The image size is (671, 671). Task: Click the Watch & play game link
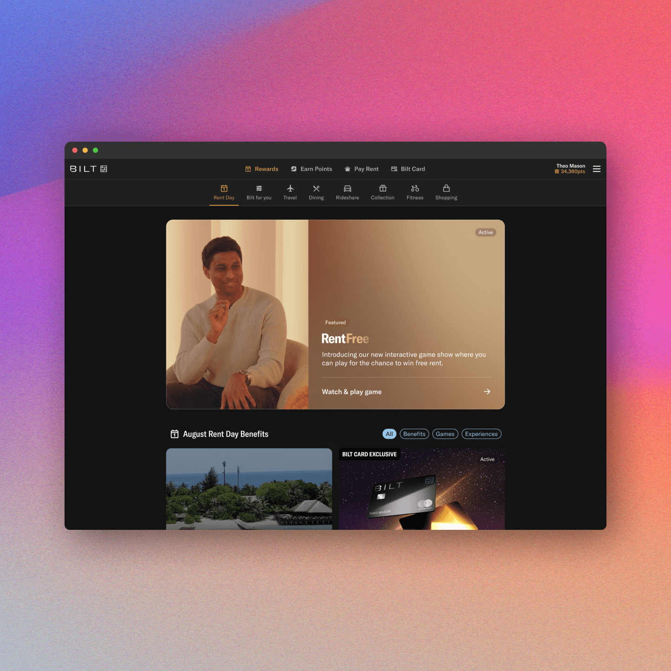pyautogui.click(x=352, y=392)
